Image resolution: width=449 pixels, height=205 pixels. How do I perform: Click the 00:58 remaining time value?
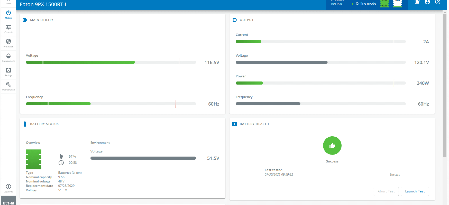point(73,163)
